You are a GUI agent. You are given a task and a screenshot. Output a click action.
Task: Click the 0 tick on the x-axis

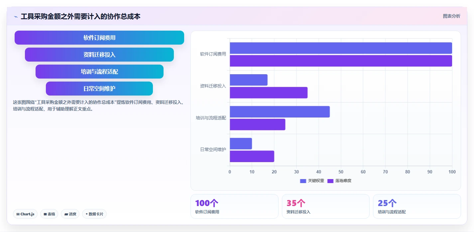tap(230, 172)
